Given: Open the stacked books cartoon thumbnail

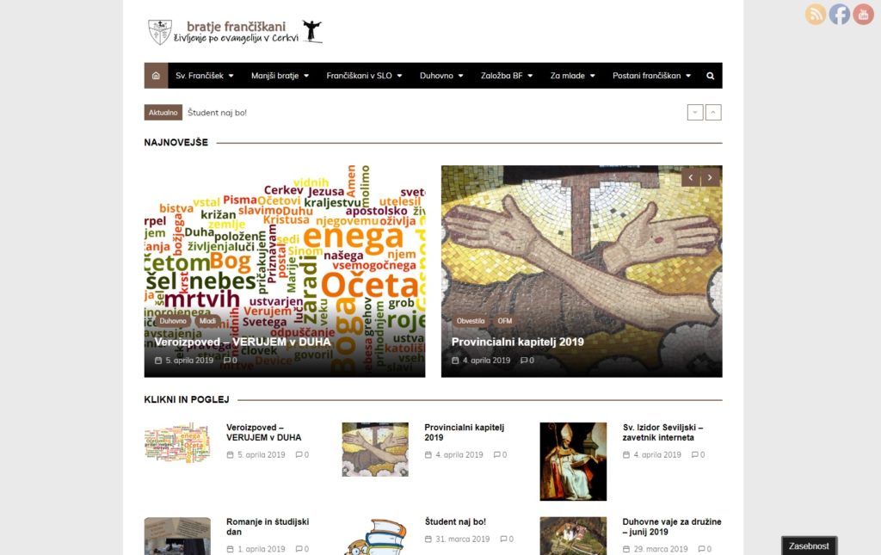Looking at the screenshot, I should coord(375,536).
